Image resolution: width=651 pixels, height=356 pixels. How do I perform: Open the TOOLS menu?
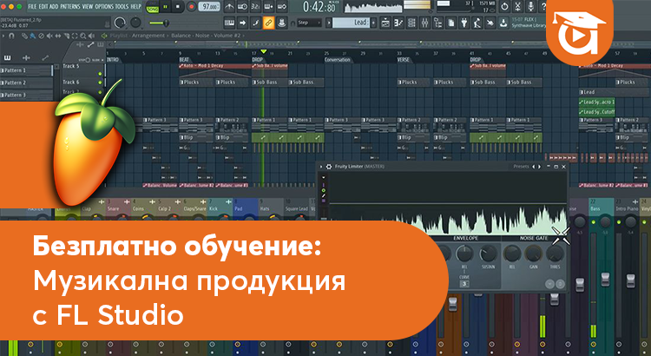click(x=122, y=7)
